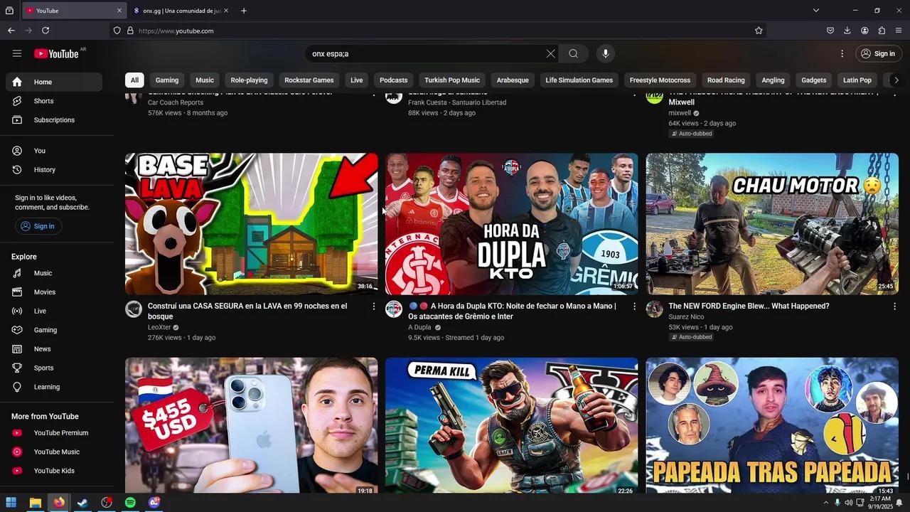The image size is (910, 512).
Task: Open tracking protection shield icon
Action: tap(117, 31)
